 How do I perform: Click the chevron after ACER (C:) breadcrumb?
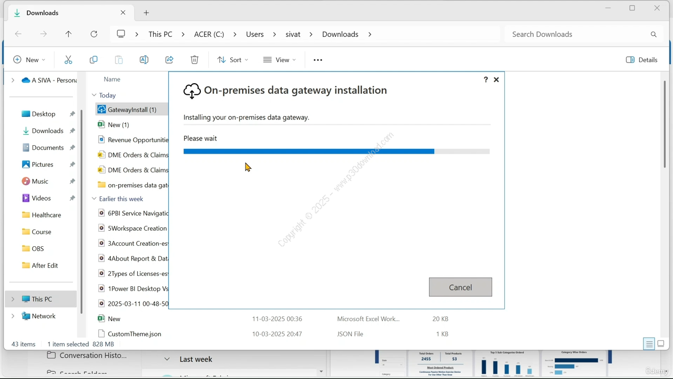point(235,34)
